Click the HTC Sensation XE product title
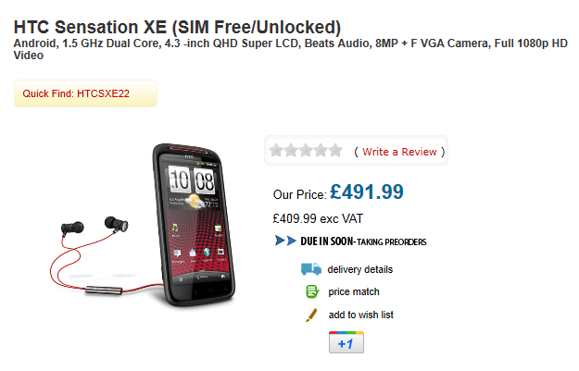The height and width of the screenshot is (371, 579). (177, 27)
